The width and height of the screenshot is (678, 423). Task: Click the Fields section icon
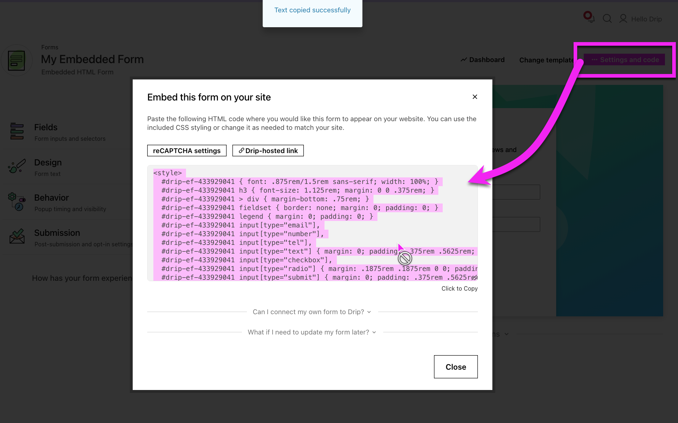point(17,131)
